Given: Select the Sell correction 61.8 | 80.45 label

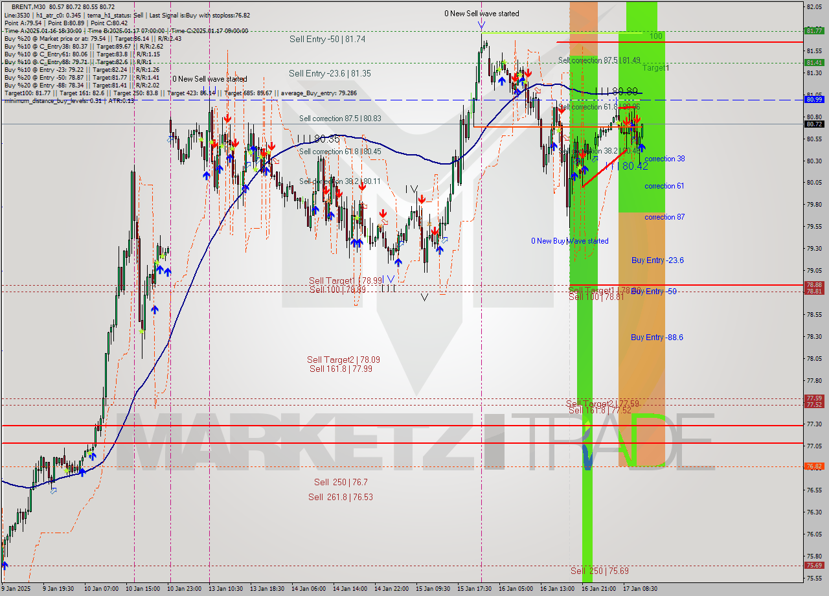Looking at the screenshot, I should tap(340, 151).
